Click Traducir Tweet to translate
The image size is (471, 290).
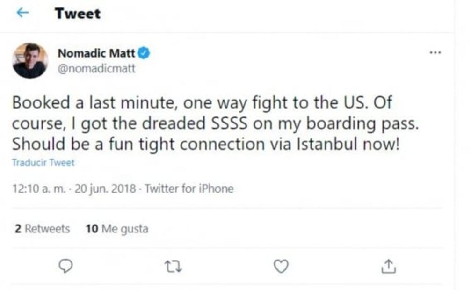pos(43,163)
